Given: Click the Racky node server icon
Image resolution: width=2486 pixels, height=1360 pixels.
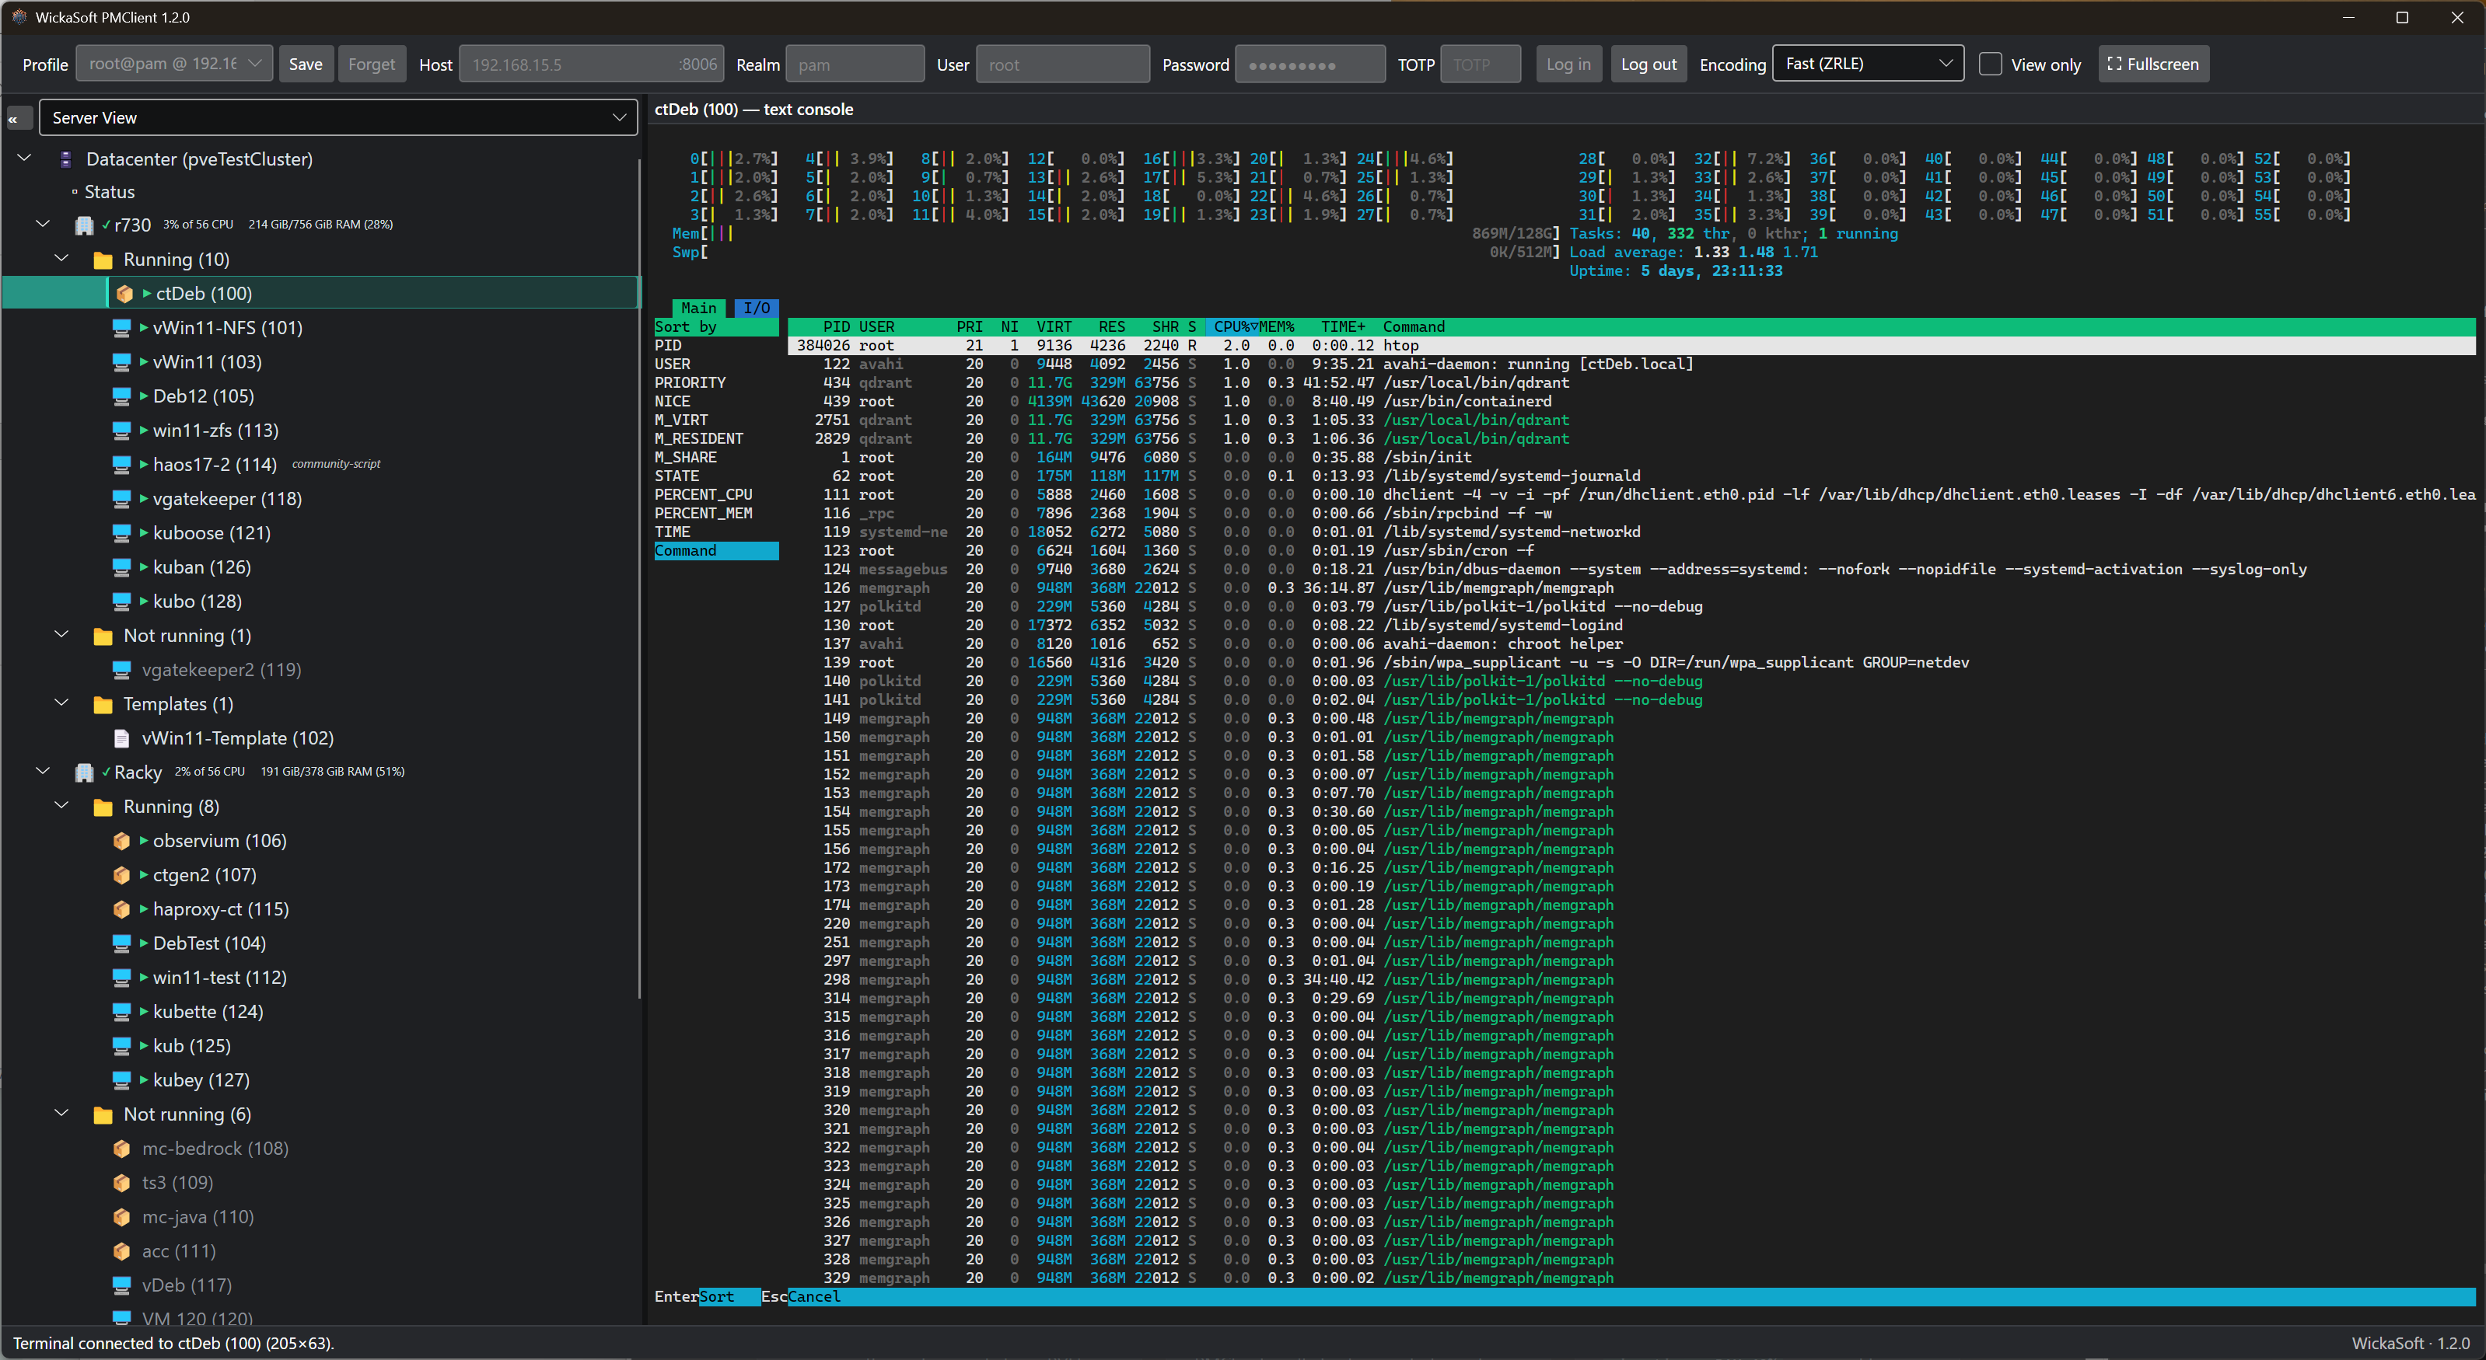Looking at the screenshot, I should click(85, 772).
